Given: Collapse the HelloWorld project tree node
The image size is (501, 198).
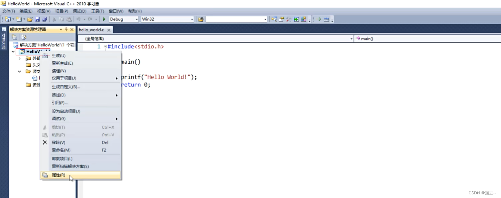Looking at the screenshot, I should [13, 52].
